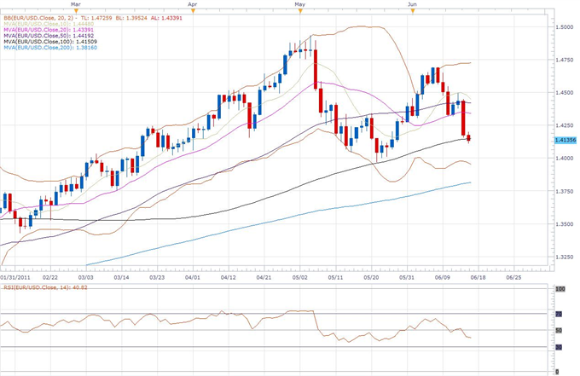Image resolution: width=580 pixels, height=376 pixels.
Task: Select the MVA(EUR/USD.Close,10) legend entry
Action: 49,24
